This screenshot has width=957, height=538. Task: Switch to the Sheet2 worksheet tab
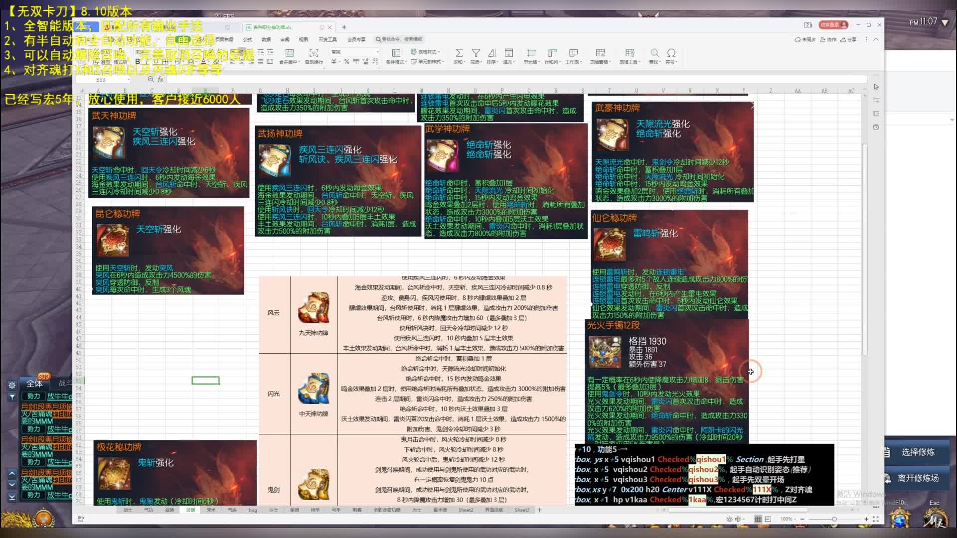coord(466,510)
